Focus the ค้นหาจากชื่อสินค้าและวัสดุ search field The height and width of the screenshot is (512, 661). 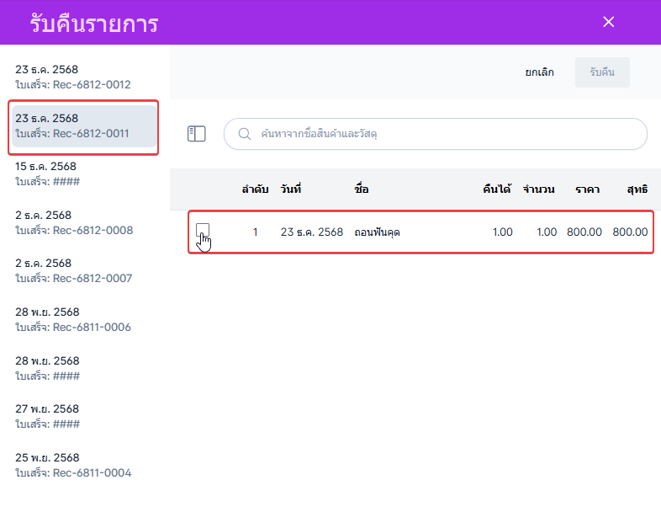[x=436, y=134]
